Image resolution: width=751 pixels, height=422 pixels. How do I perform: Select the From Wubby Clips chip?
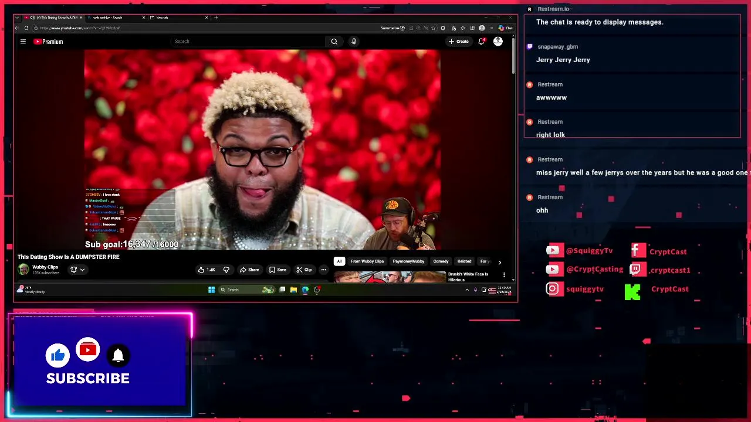tap(367, 261)
